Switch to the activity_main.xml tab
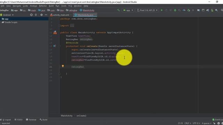The height and width of the screenshot is (125, 223). coord(60,15)
